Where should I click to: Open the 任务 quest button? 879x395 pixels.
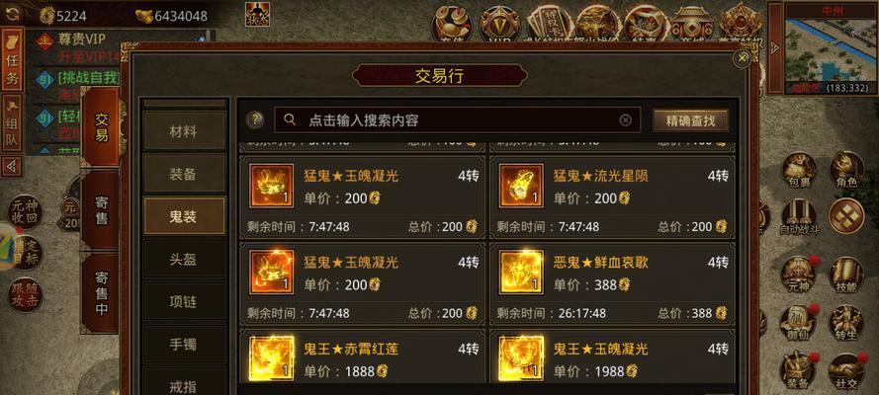(12, 58)
